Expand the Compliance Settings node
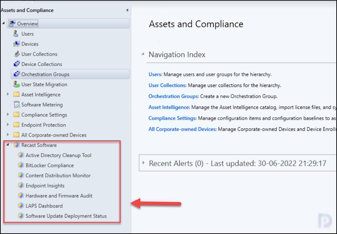 pos(8,114)
